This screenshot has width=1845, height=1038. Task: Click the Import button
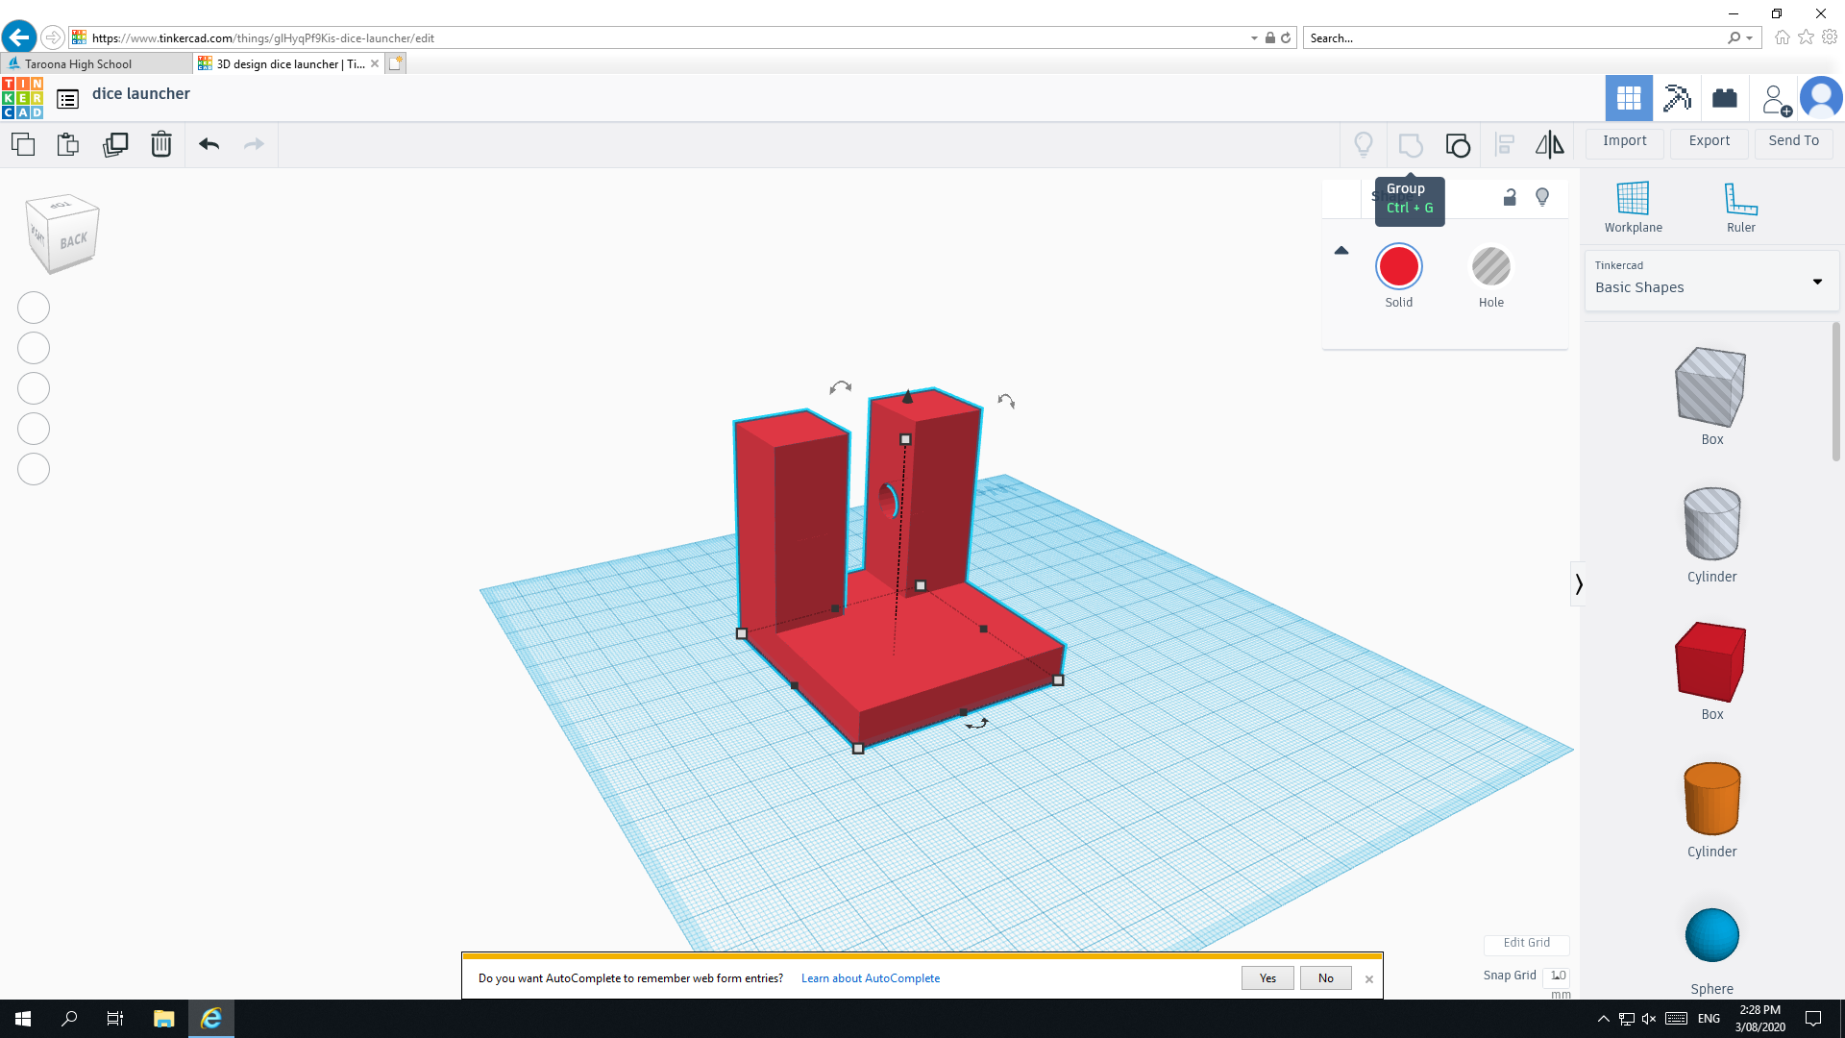(1624, 141)
